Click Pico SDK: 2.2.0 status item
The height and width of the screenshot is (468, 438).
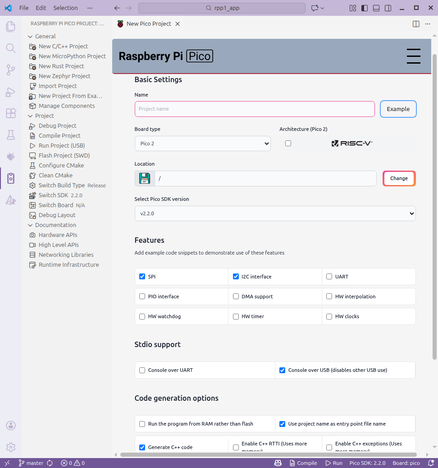(x=367, y=463)
